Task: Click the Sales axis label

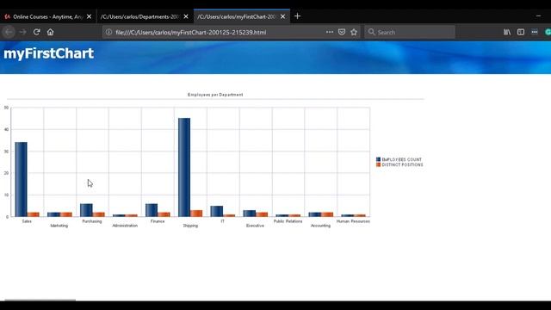Action: pos(27,221)
